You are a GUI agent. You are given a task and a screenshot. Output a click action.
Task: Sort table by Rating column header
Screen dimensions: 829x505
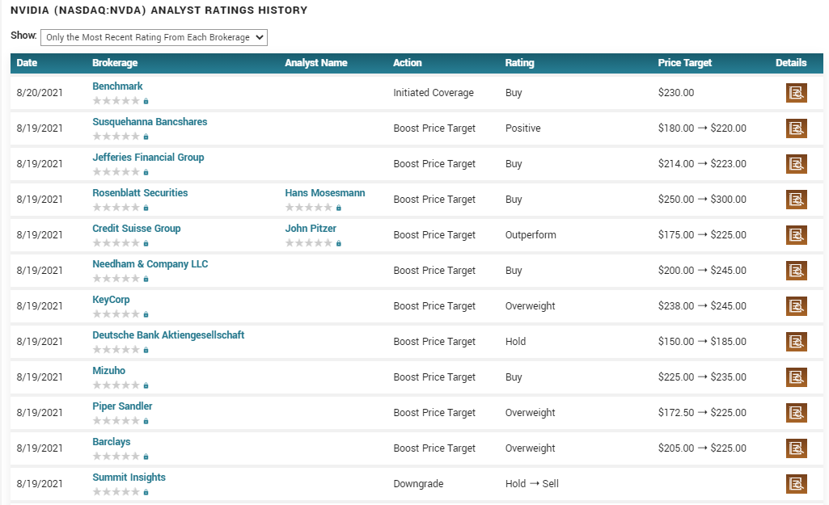[520, 63]
